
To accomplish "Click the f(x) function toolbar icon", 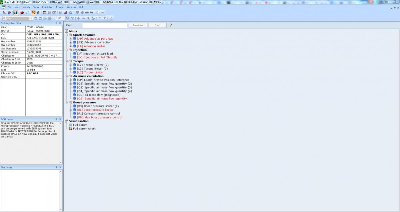I will 97,13.
